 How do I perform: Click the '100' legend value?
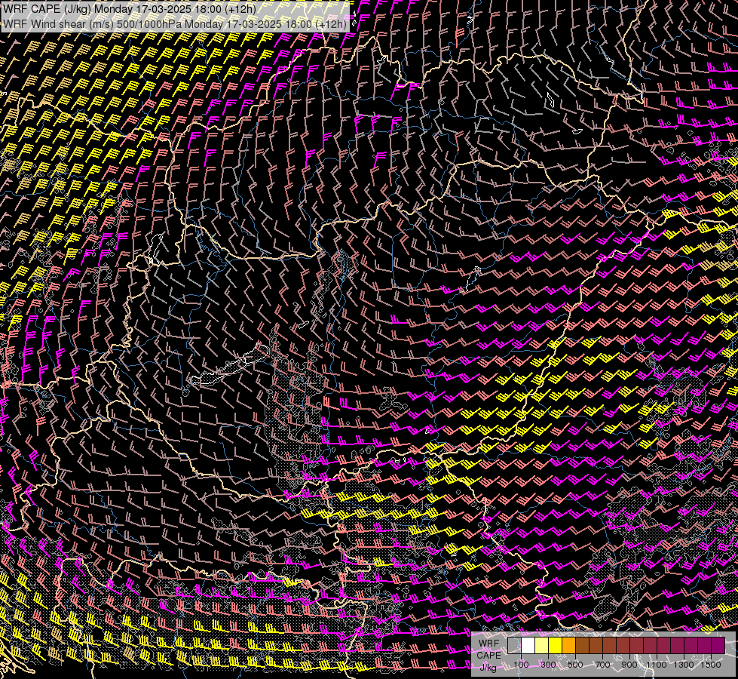[x=521, y=665]
